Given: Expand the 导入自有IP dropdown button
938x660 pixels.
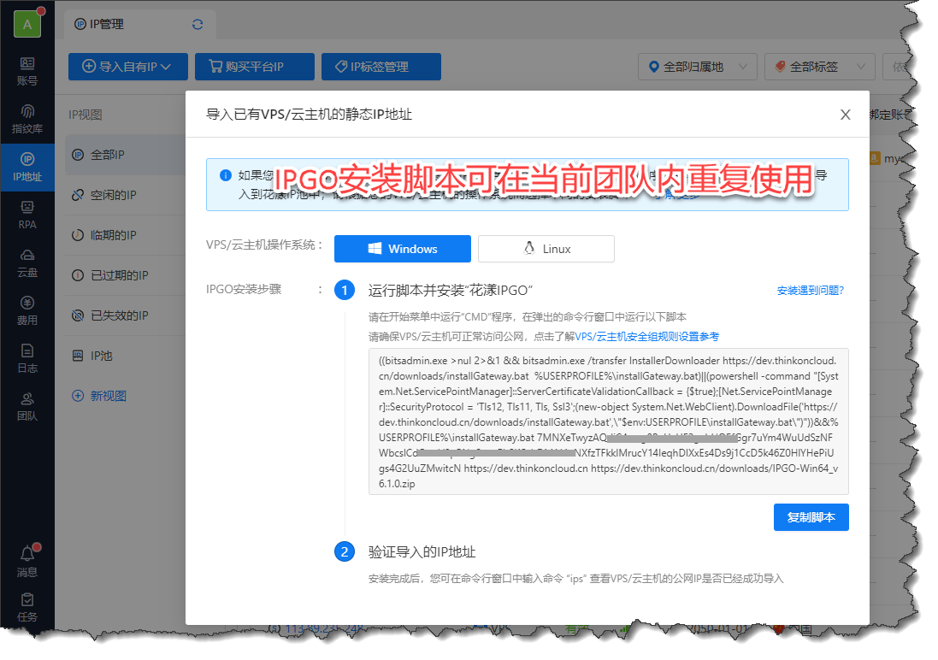Looking at the screenshot, I should [127, 67].
